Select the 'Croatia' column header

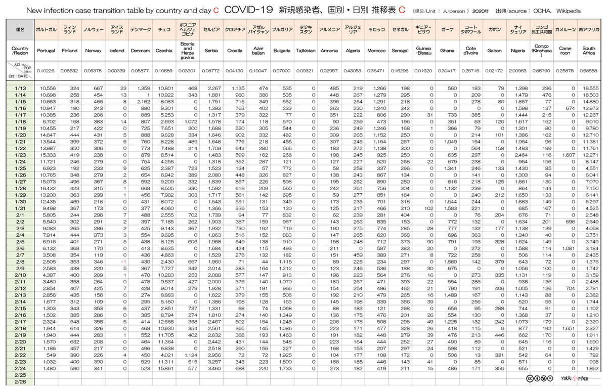[235, 51]
